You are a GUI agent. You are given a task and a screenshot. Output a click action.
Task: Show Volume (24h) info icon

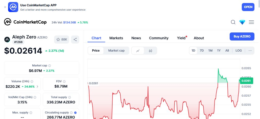tap(32, 81)
